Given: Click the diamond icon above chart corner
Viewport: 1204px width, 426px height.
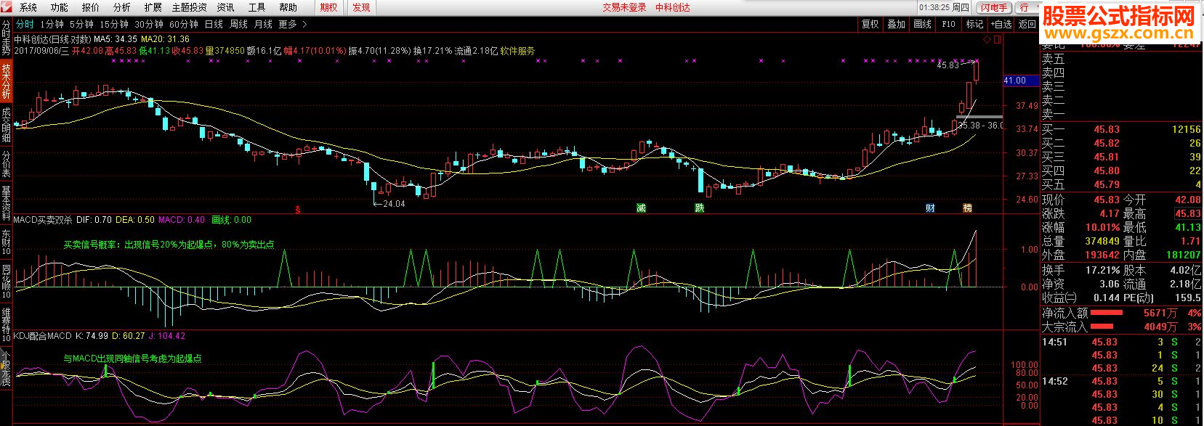Looking at the screenshot, I should (987, 38).
